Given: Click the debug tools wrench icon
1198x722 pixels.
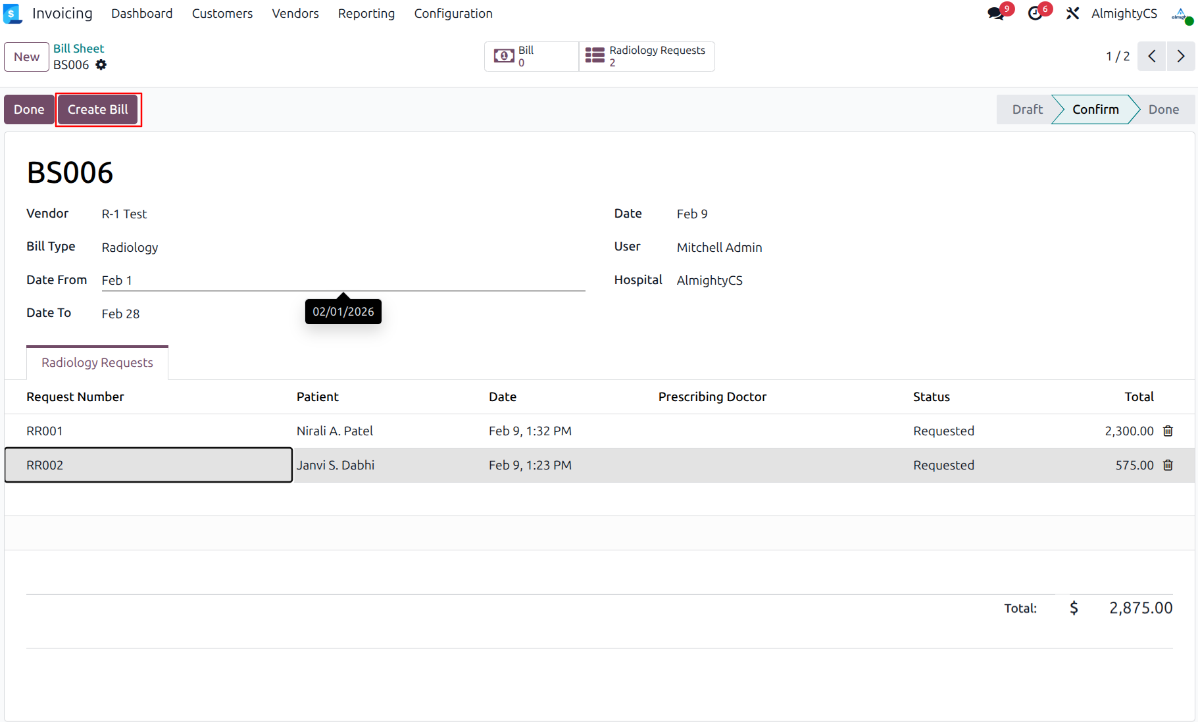Looking at the screenshot, I should 1072,14.
